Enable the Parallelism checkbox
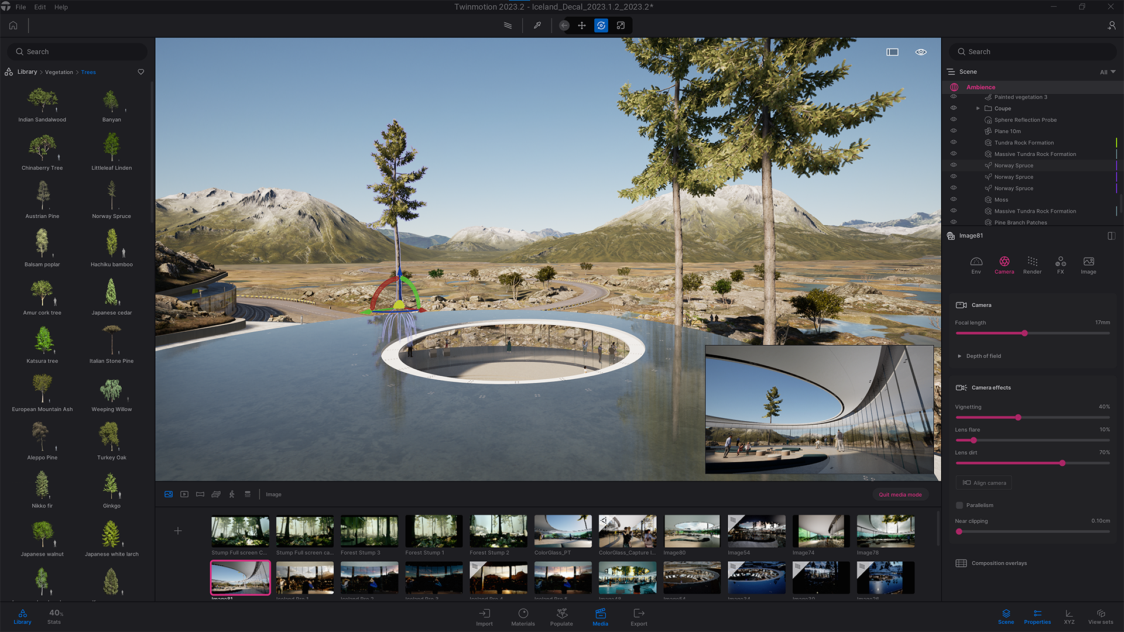Screen dimensions: 1124x632 pyautogui.click(x=959, y=505)
